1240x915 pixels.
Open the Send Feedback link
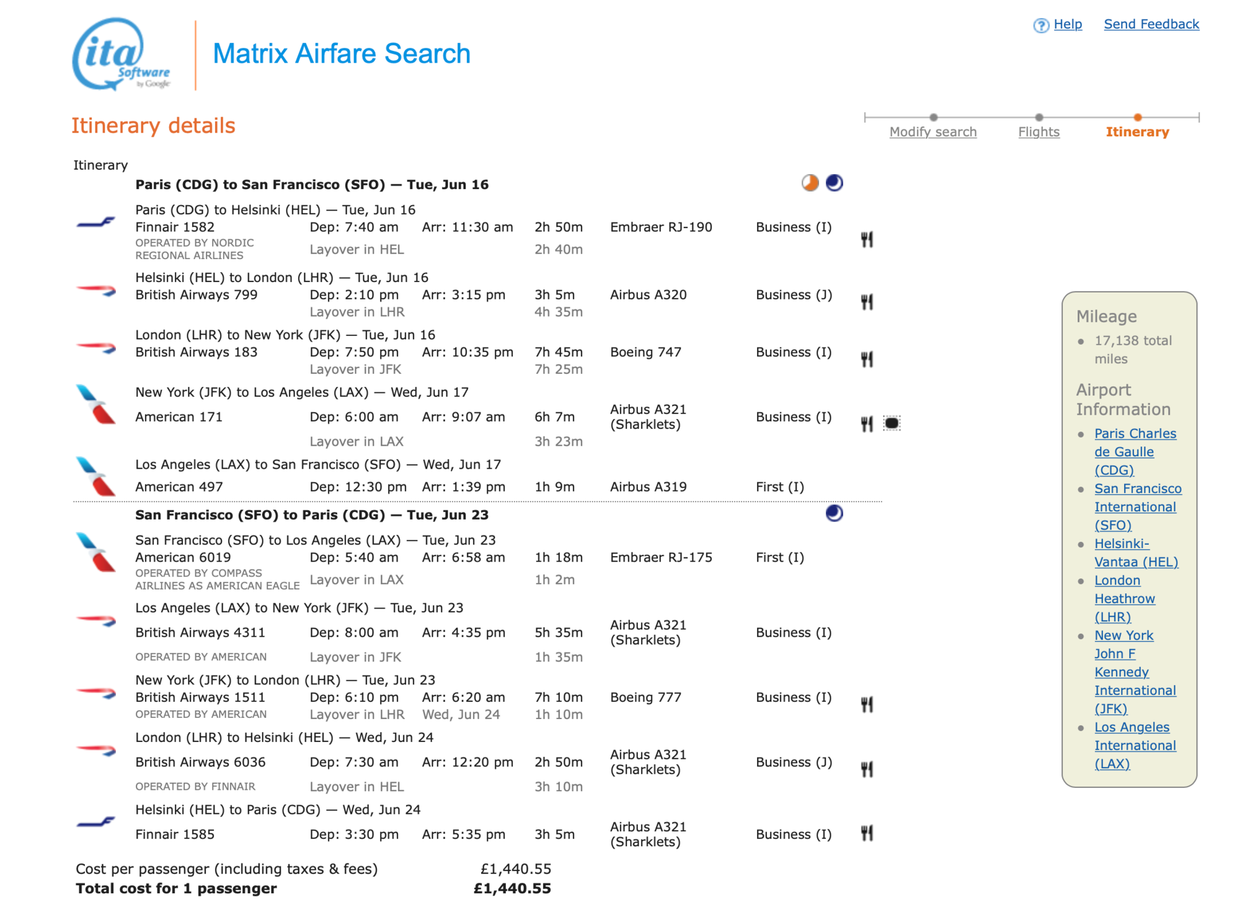[1151, 24]
